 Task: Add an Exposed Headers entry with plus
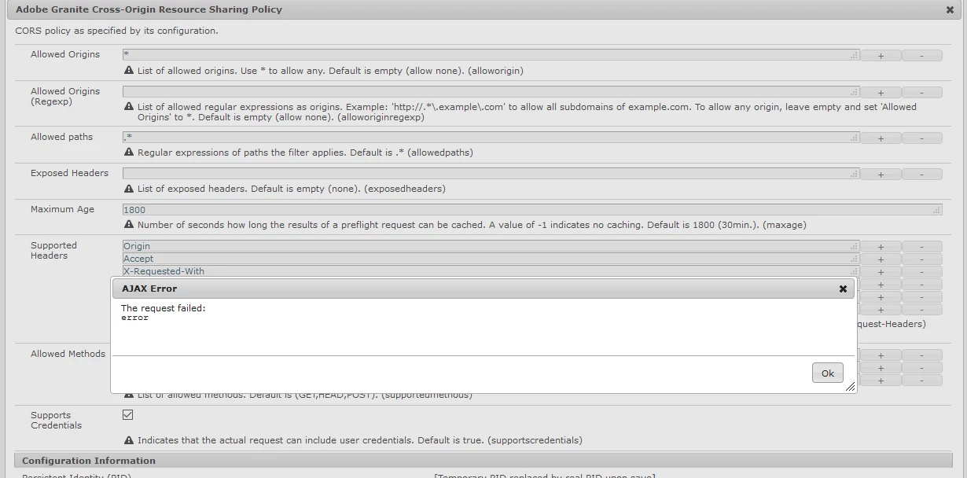pos(881,175)
